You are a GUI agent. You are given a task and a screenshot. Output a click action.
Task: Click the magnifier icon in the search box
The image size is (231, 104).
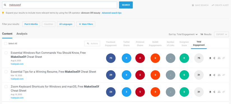[5, 5]
